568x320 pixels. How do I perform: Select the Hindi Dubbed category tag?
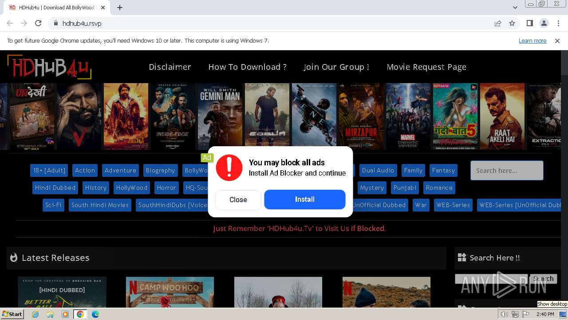(55, 188)
